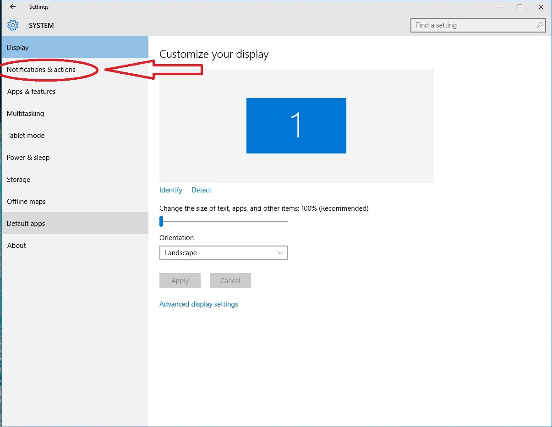Viewport: 552px width, 427px height.
Task: Go to Multitasking settings
Action: pos(75,114)
